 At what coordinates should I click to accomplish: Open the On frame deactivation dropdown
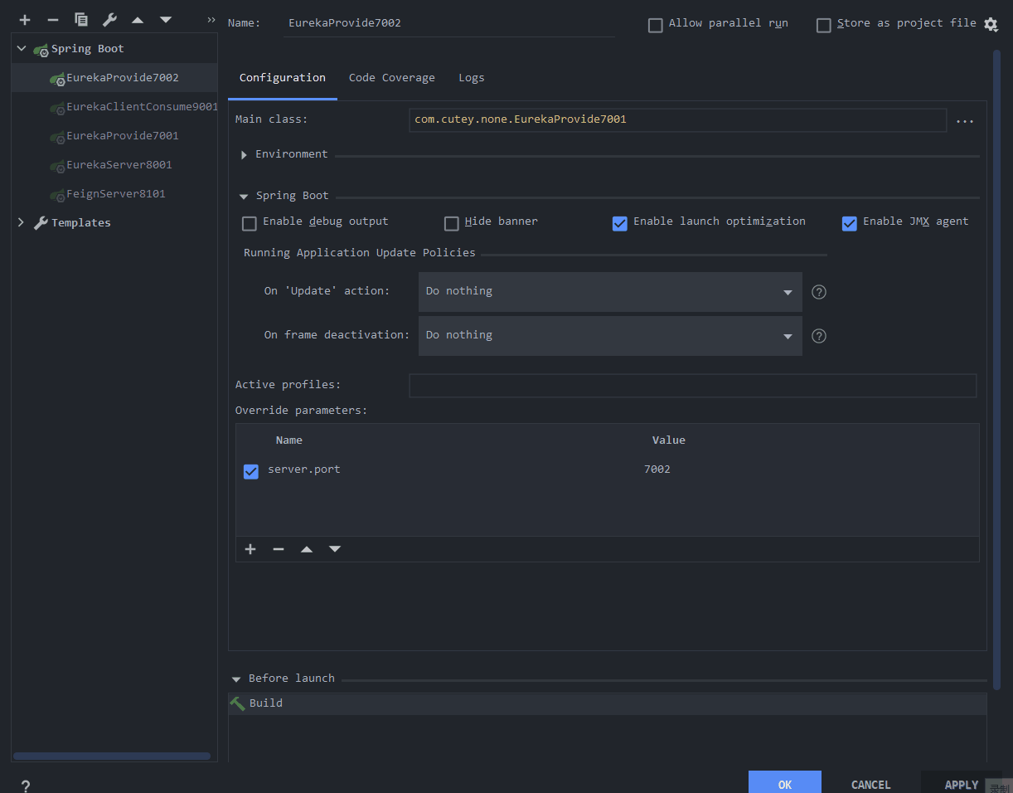point(610,336)
